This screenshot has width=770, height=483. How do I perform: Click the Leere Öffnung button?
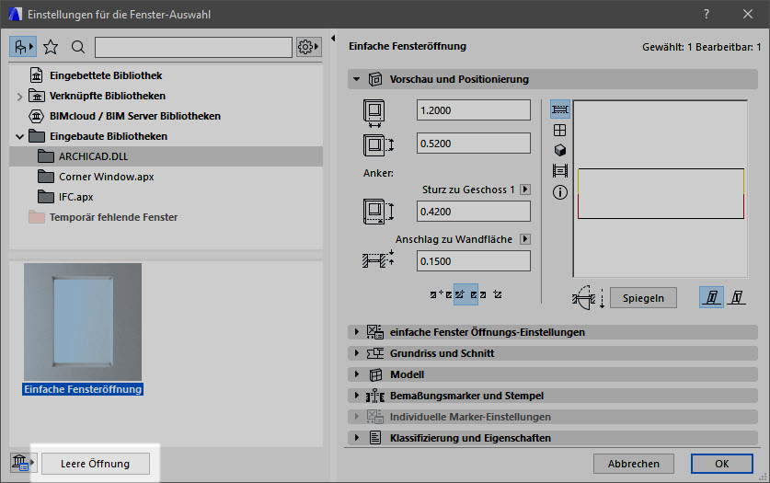(96, 464)
